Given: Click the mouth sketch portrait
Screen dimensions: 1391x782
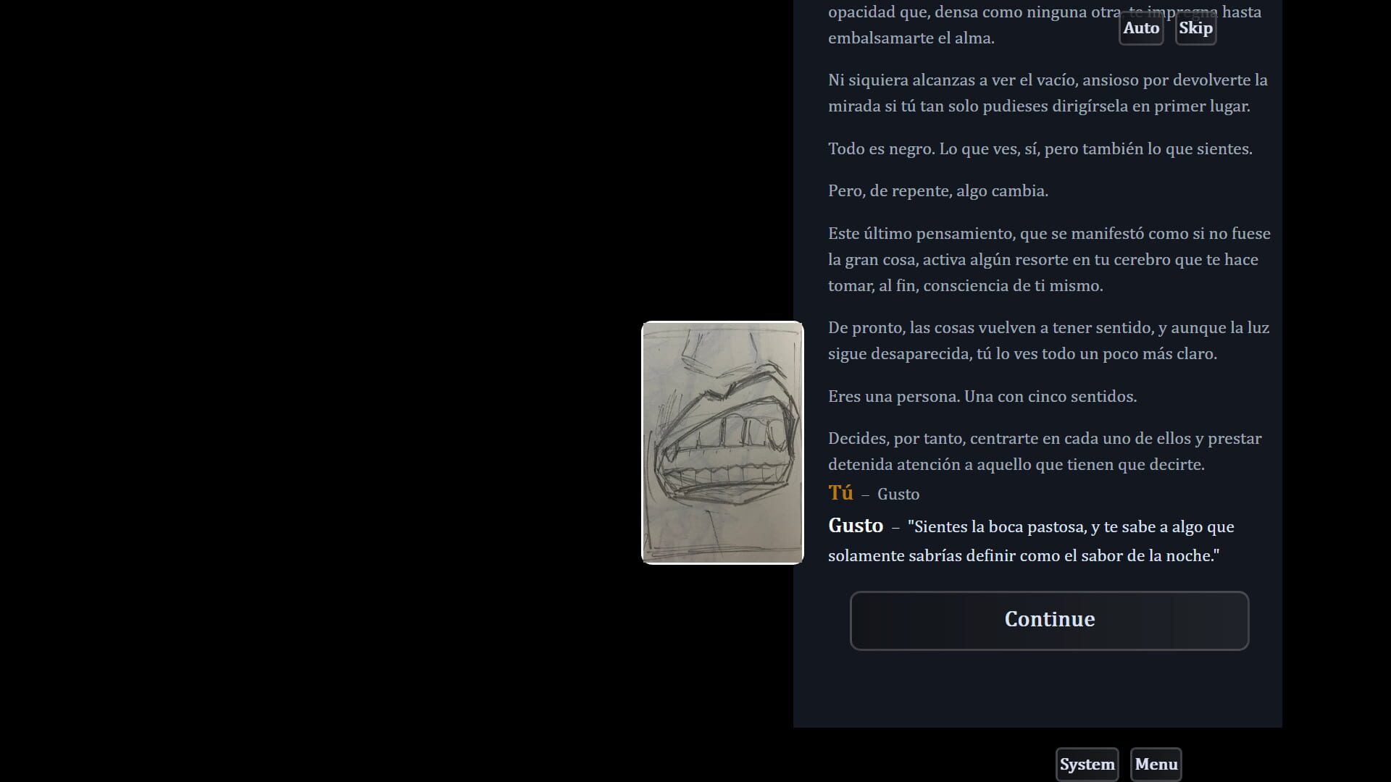Looking at the screenshot, I should pos(722,442).
